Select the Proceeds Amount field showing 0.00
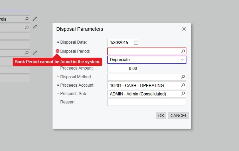The height and width of the screenshot is (151, 239). coord(123,69)
